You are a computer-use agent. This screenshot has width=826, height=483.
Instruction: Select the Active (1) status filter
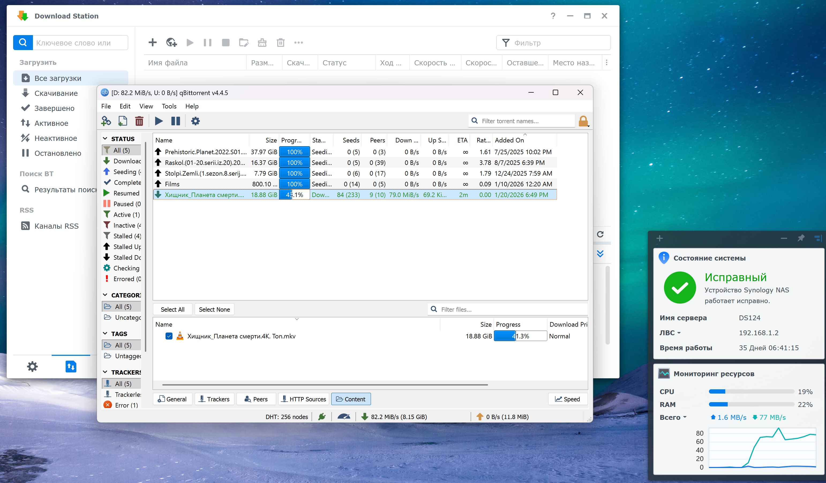pyautogui.click(x=126, y=215)
